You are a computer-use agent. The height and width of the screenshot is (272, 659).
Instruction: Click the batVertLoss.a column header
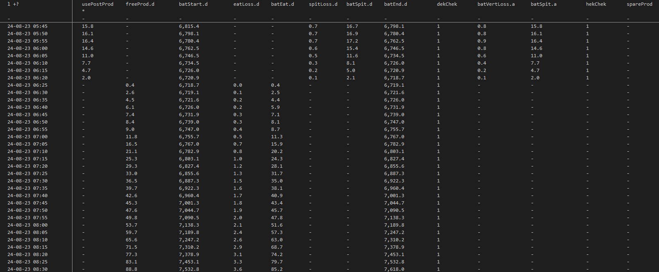[x=496, y=4]
